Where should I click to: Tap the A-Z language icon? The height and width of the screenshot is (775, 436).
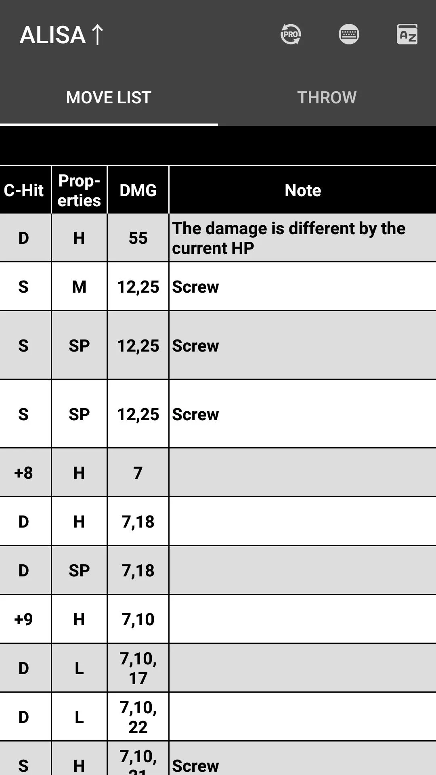click(x=407, y=34)
